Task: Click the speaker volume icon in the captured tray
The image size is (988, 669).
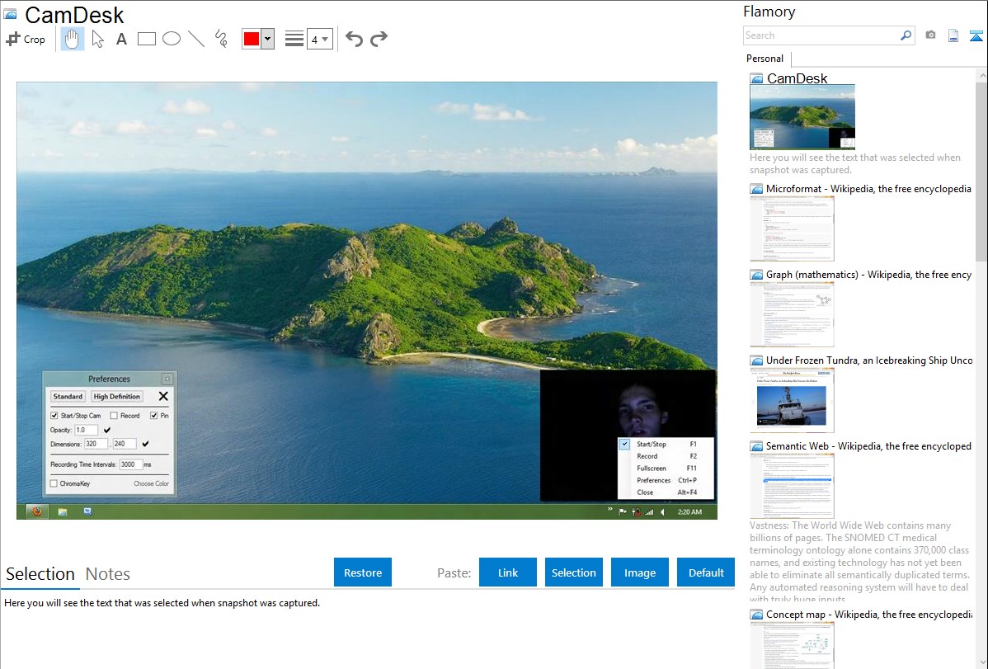Action: click(x=662, y=512)
